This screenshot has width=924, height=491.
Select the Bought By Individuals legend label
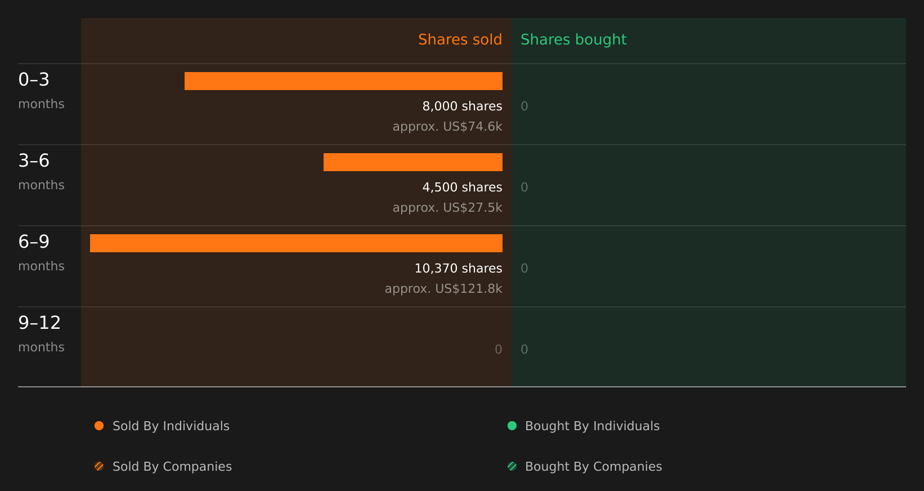pyautogui.click(x=592, y=426)
